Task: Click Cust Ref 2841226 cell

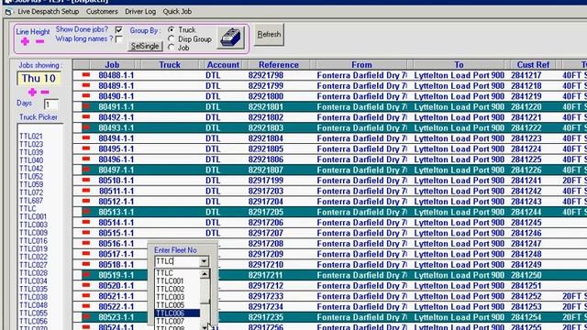Action: (x=526, y=170)
